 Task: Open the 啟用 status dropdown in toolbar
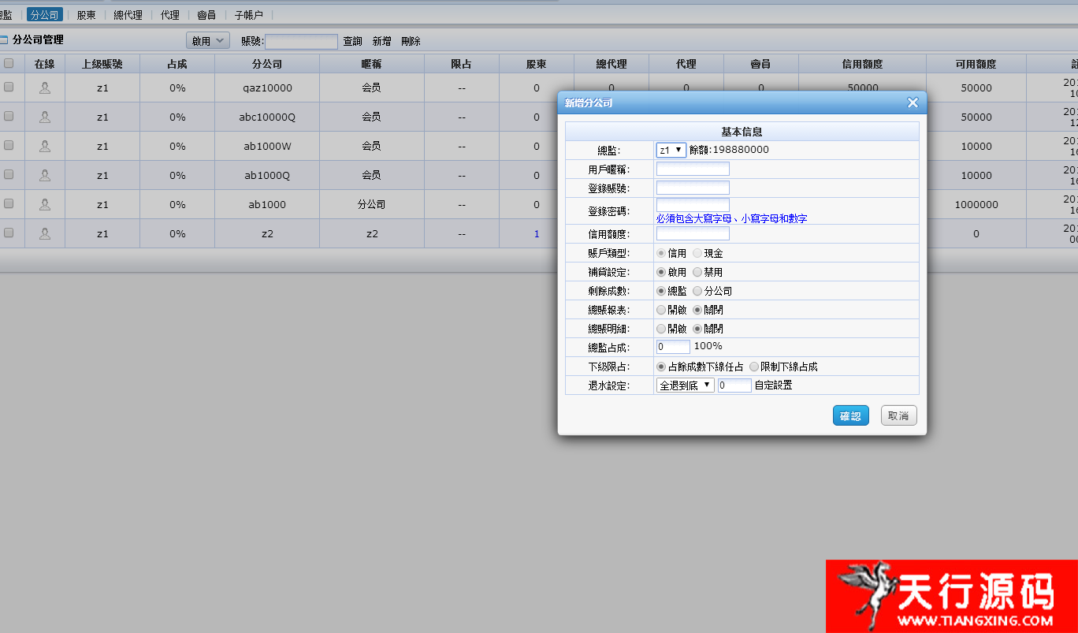(x=208, y=41)
